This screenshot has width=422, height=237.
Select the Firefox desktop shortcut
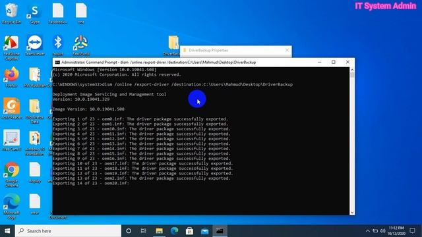(11, 78)
